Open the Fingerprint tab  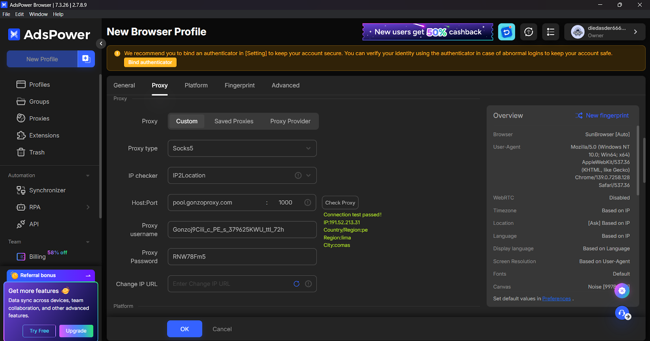point(240,85)
